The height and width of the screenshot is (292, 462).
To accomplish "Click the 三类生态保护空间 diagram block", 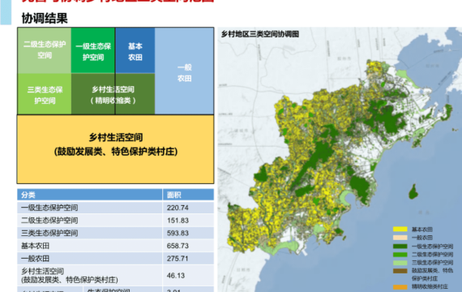I will (45, 94).
